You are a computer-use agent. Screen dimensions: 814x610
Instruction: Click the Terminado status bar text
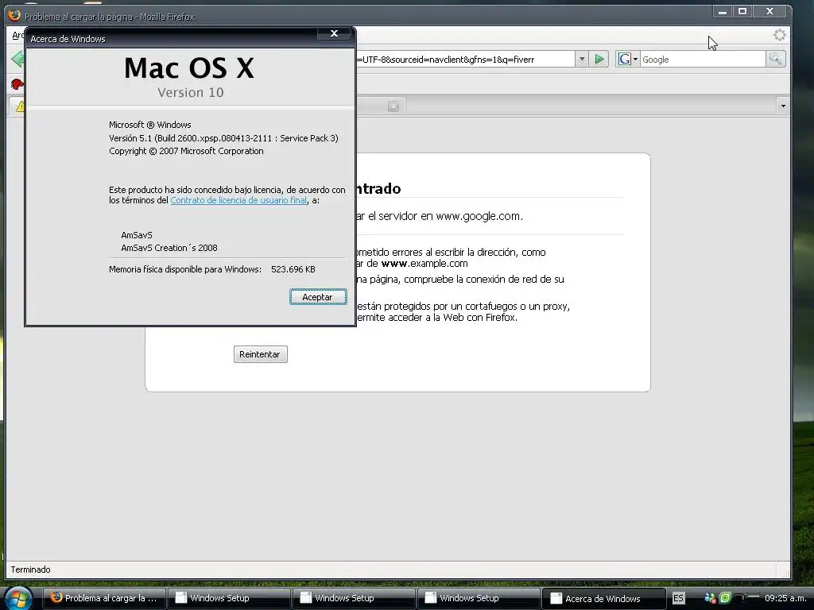(x=31, y=569)
